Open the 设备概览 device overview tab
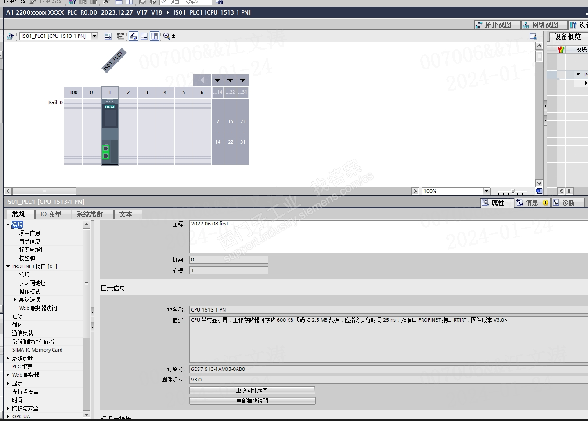The image size is (588, 421). click(x=567, y=36)
